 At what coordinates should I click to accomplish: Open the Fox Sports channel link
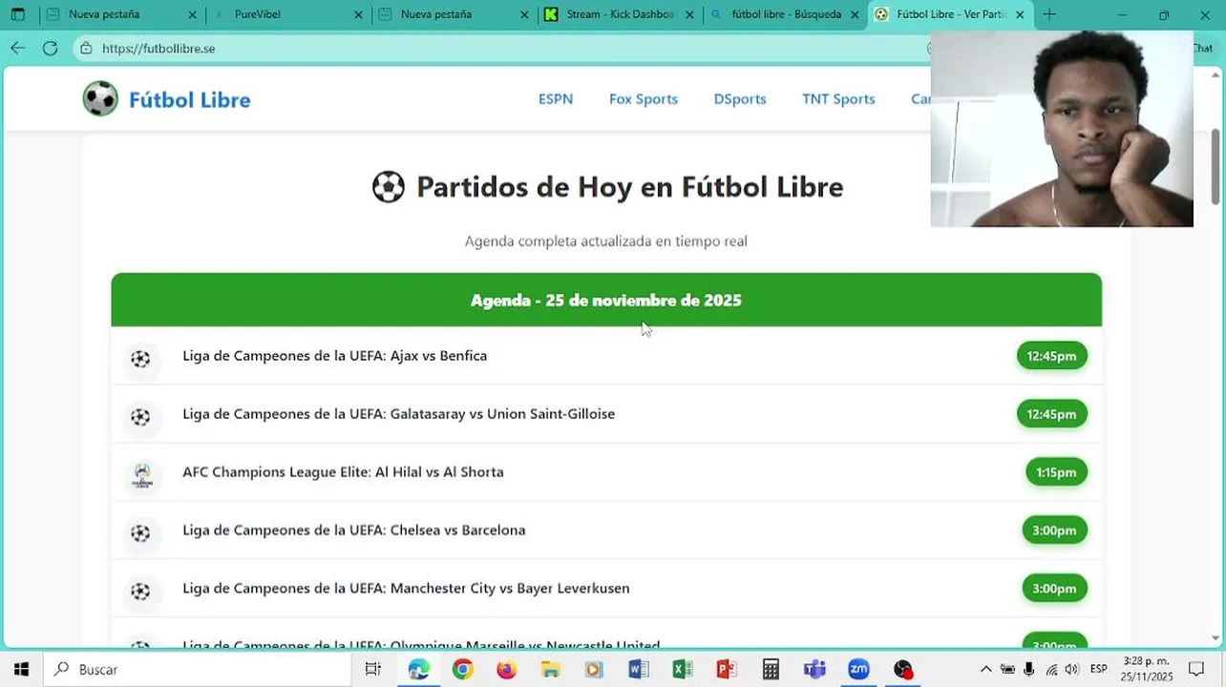point(644,99)
